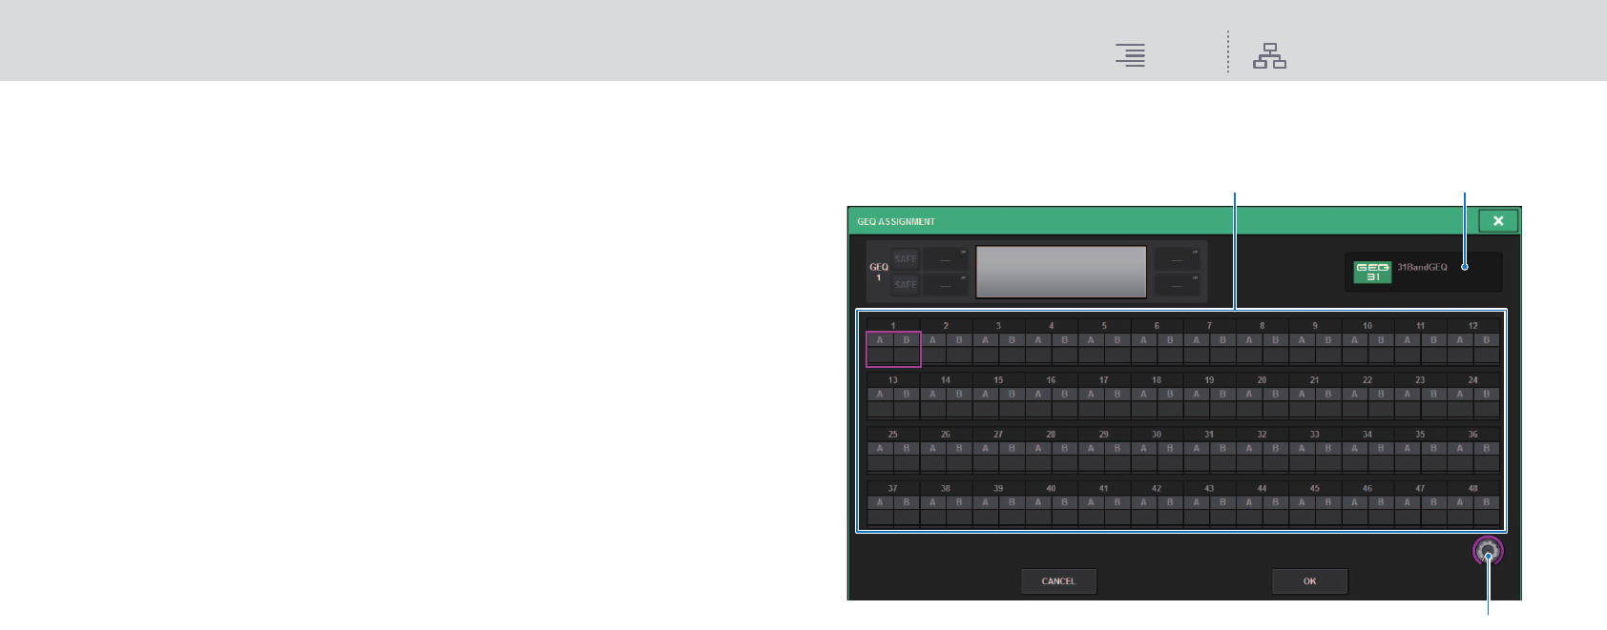This screenshot has width=1607, height=630.
Task: Pick slot B of rack 24
Action: tap(1486, 403)
